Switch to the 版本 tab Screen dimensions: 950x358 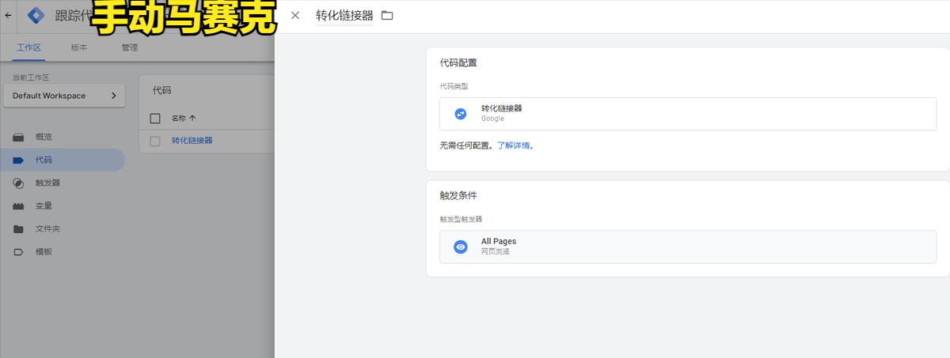79,47
